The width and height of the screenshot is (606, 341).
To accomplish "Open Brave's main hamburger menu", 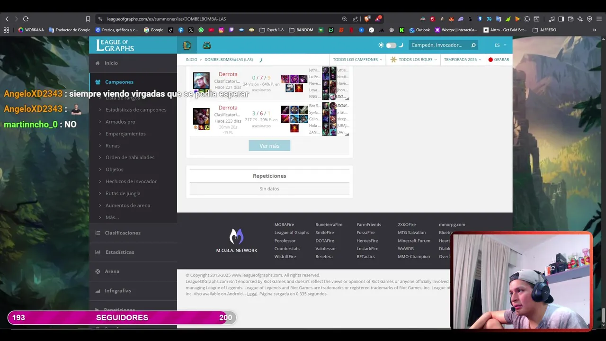I will 599,19.
